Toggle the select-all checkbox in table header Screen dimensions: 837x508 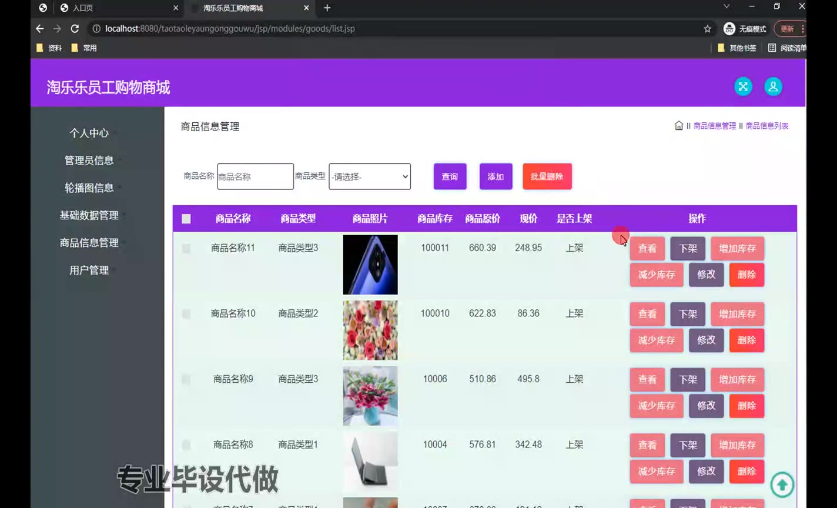(186, 219)
